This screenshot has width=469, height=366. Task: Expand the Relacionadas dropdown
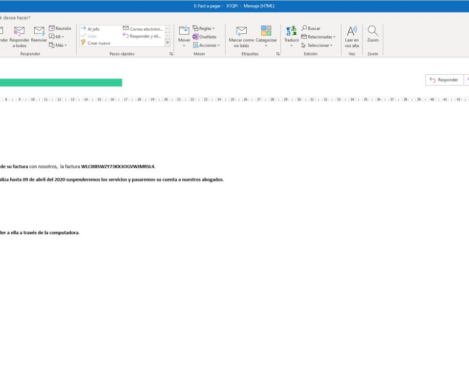(x=318, y=37)
